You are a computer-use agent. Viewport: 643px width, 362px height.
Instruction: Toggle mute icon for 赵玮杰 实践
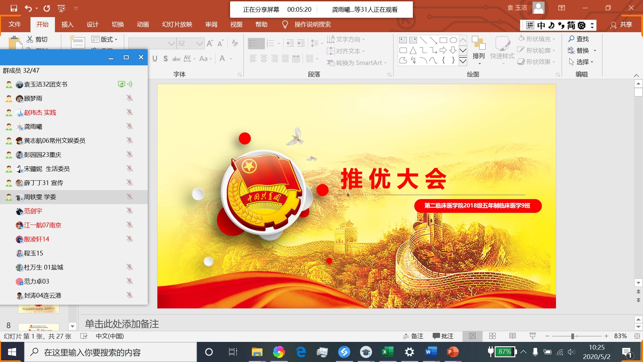click(x=130, y=112)
